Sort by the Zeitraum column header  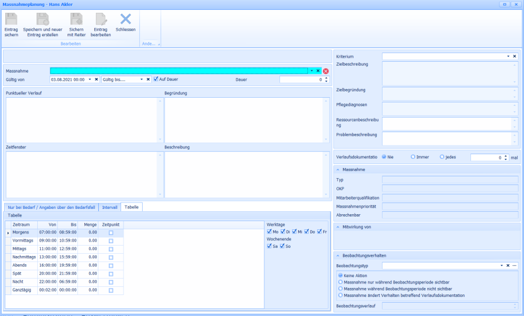[x=24, y=225]
